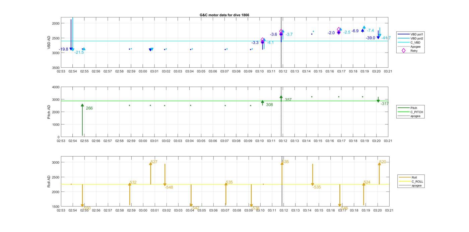469x232 pixels.
Task: Click the apogee entry in Roll legend
Action: click(411, 185)
